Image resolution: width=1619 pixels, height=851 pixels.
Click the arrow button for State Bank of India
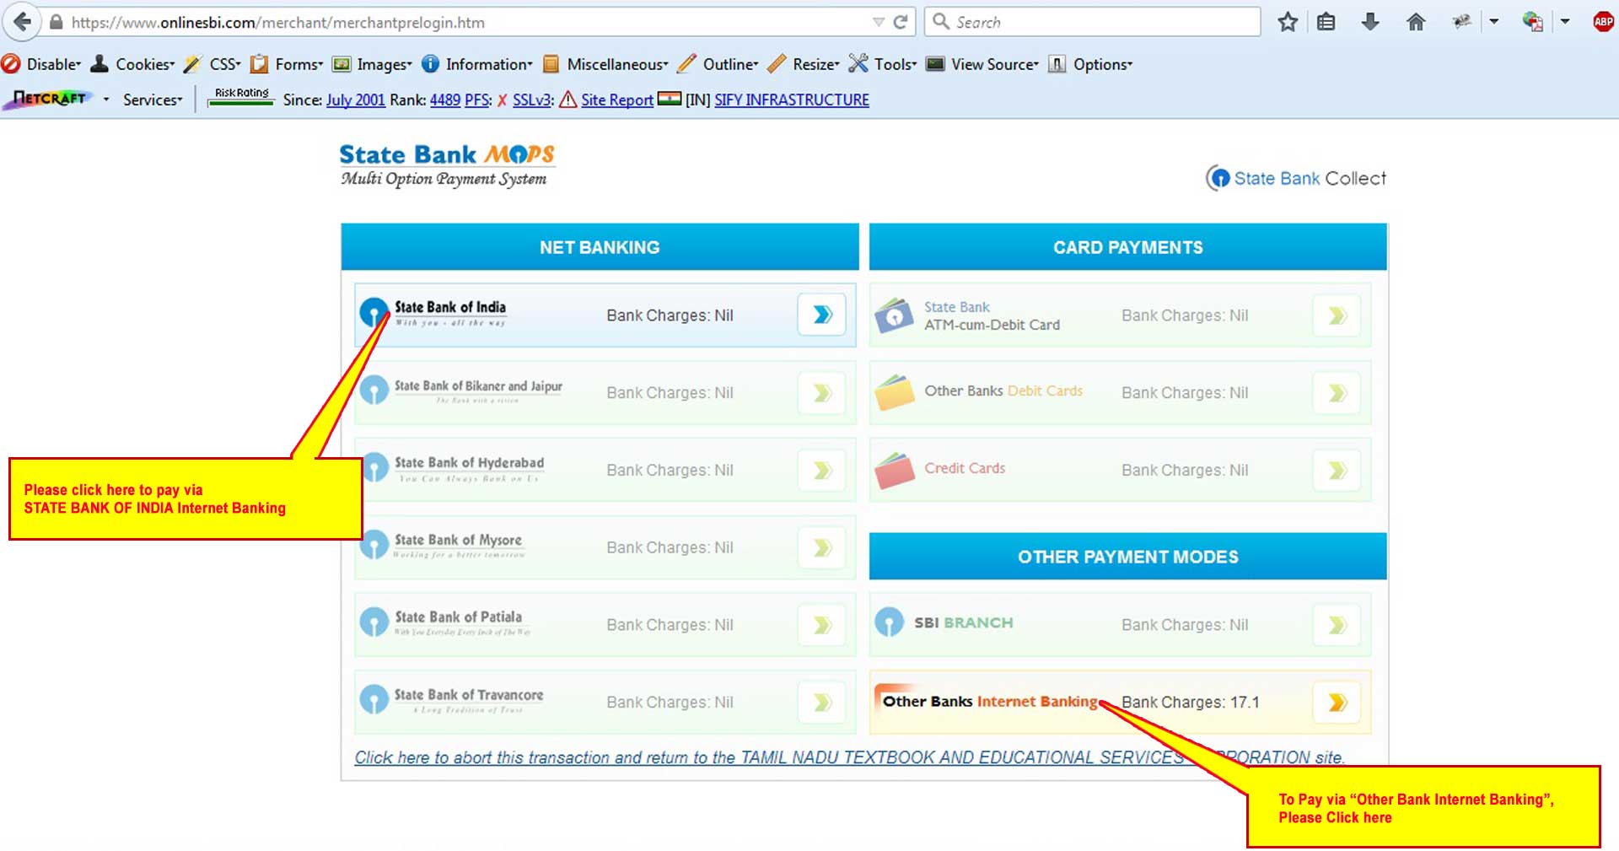[x=822, y=315]
